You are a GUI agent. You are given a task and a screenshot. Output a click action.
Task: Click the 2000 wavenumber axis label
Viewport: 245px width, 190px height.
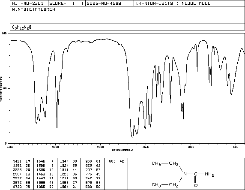[x=101, y=147]
